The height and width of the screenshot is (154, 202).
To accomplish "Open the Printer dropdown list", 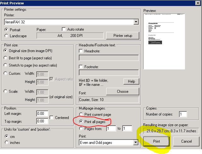I will pos(136,22).
